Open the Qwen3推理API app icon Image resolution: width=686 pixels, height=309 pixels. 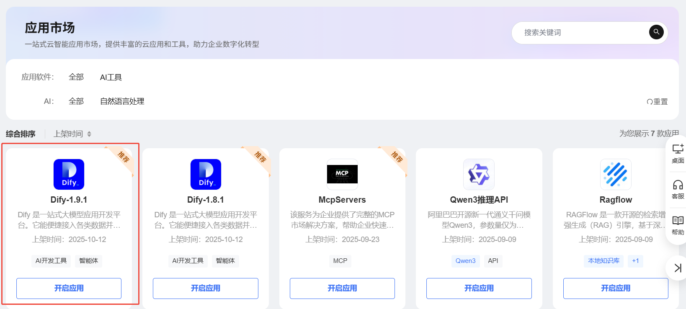pyautogui.click(x=479, y=174)
